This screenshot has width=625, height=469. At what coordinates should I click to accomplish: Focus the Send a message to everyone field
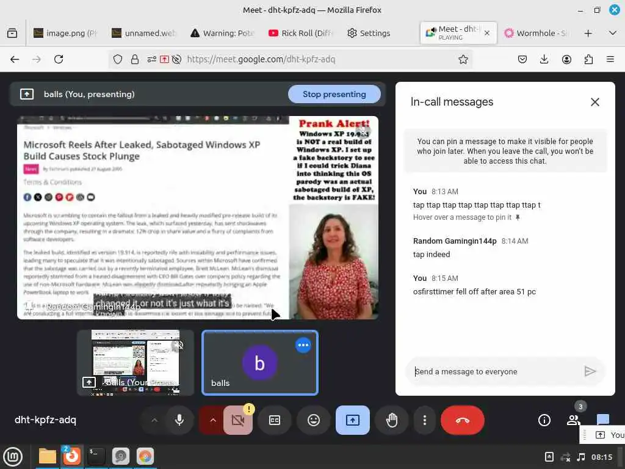pos(494,371)
